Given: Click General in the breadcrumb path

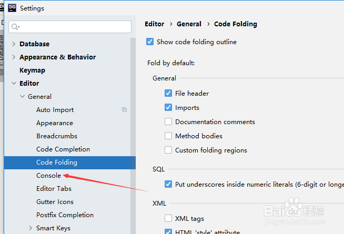Looking at the screenshot, I should (189, 24).
